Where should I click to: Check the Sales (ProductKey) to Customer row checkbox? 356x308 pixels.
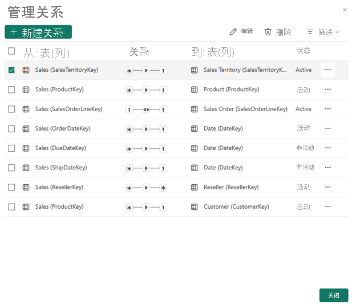(11, 207)
